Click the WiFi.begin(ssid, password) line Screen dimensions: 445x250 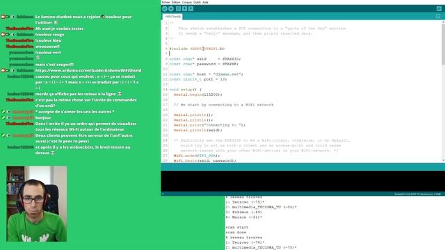coord(205,160)
